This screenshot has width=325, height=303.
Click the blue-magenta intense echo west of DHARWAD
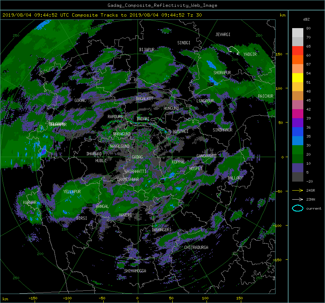tap(43, 152)
